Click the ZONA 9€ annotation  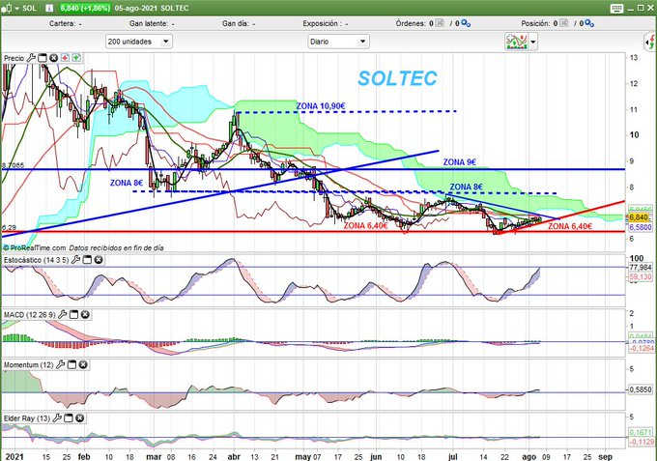(460, 162)
